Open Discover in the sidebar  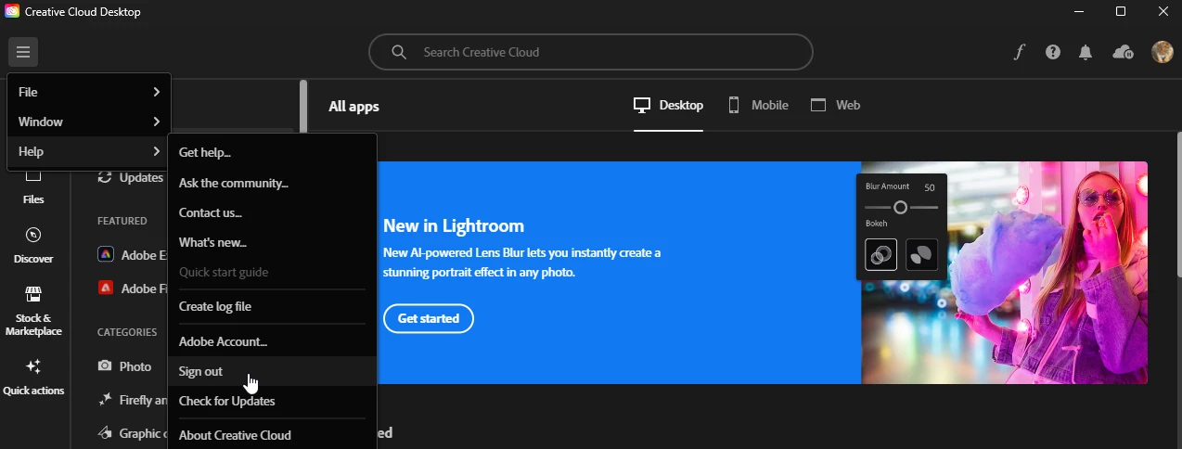[x=33, y=245]
